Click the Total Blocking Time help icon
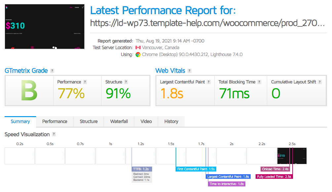332x192 pixels. (x=259, y=82)
